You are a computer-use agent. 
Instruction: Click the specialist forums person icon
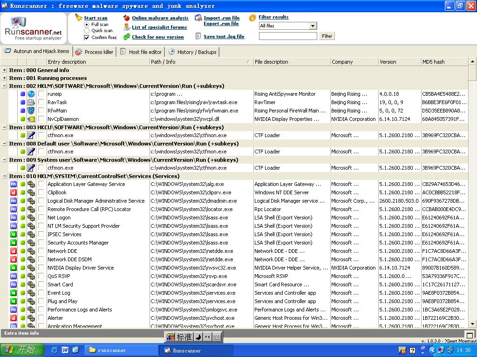(x=126, y=27)
